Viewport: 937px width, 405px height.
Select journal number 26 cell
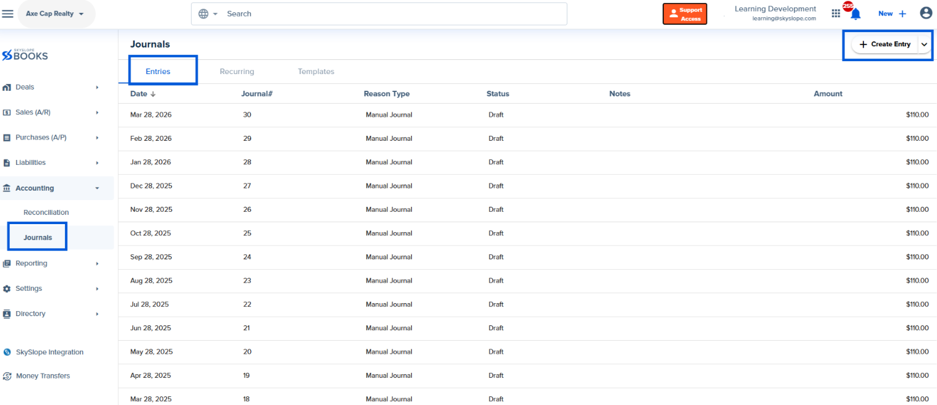247,210
